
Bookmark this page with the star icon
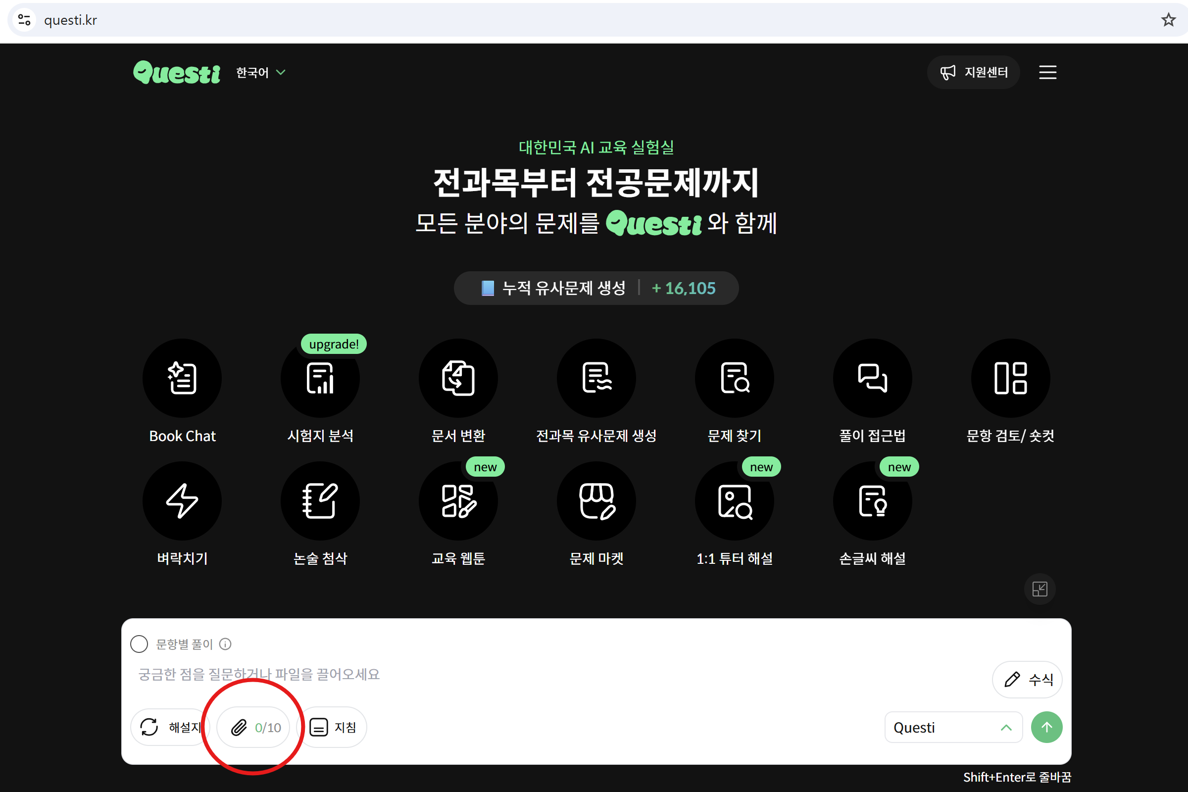click(x=1168, y=20)
